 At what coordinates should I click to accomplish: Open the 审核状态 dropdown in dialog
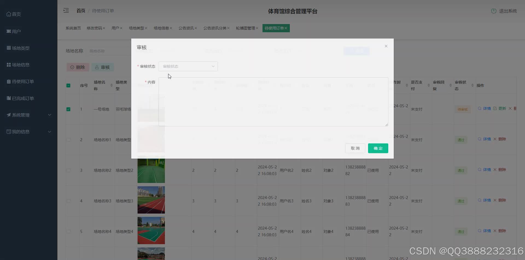click(x=188, y=66)
